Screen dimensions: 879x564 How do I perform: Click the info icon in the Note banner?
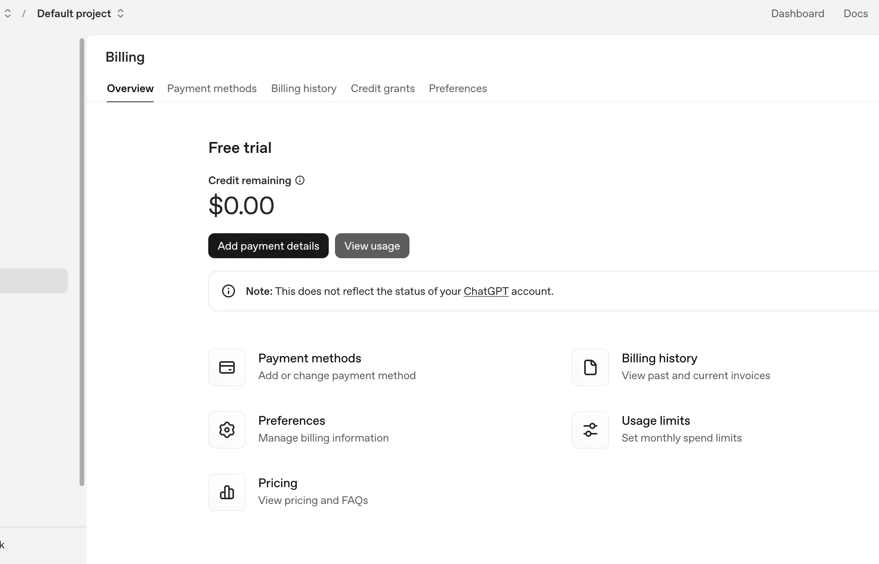coord(229,291)
